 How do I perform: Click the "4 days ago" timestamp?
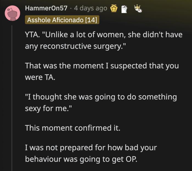click(x=91, y=8)
